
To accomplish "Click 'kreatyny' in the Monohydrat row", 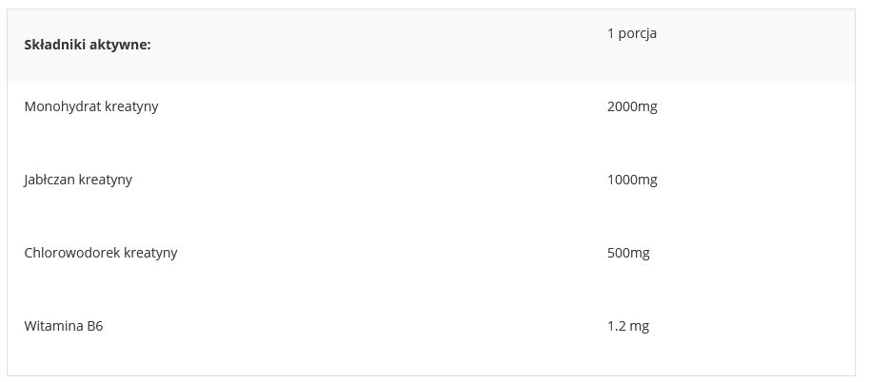I will (130, 106).
